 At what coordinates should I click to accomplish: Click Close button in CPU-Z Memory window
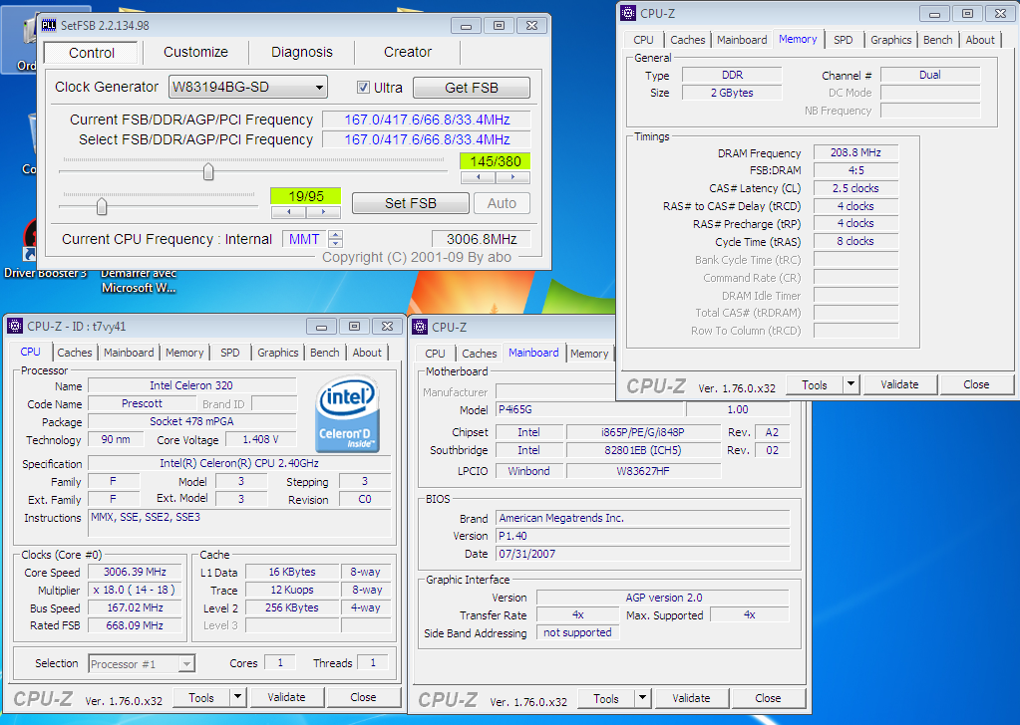click(x=976, y=384)
